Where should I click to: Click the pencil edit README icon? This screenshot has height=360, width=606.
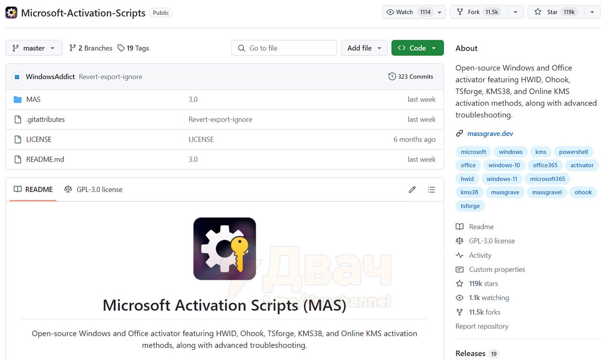click(412, 189)
